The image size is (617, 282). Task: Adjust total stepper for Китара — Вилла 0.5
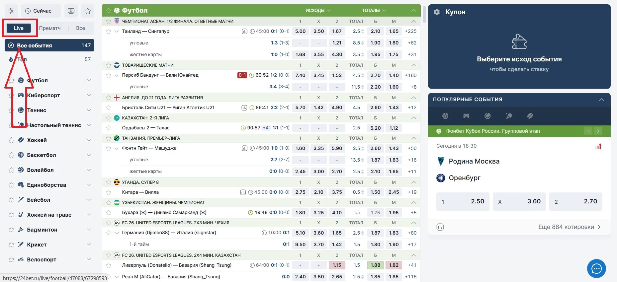(x=363, y=192)
